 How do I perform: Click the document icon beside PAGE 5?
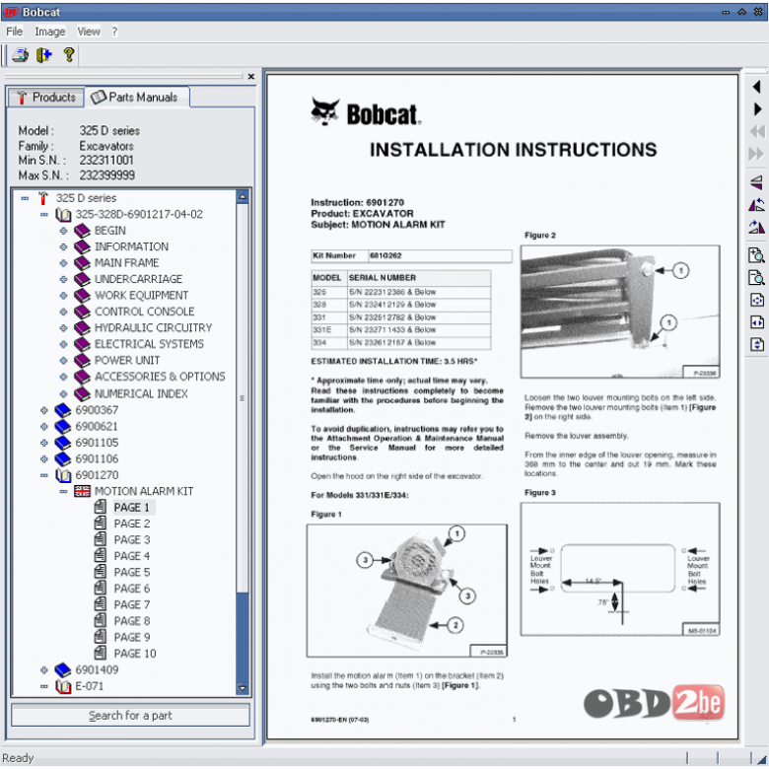click(x=100, y=572)
